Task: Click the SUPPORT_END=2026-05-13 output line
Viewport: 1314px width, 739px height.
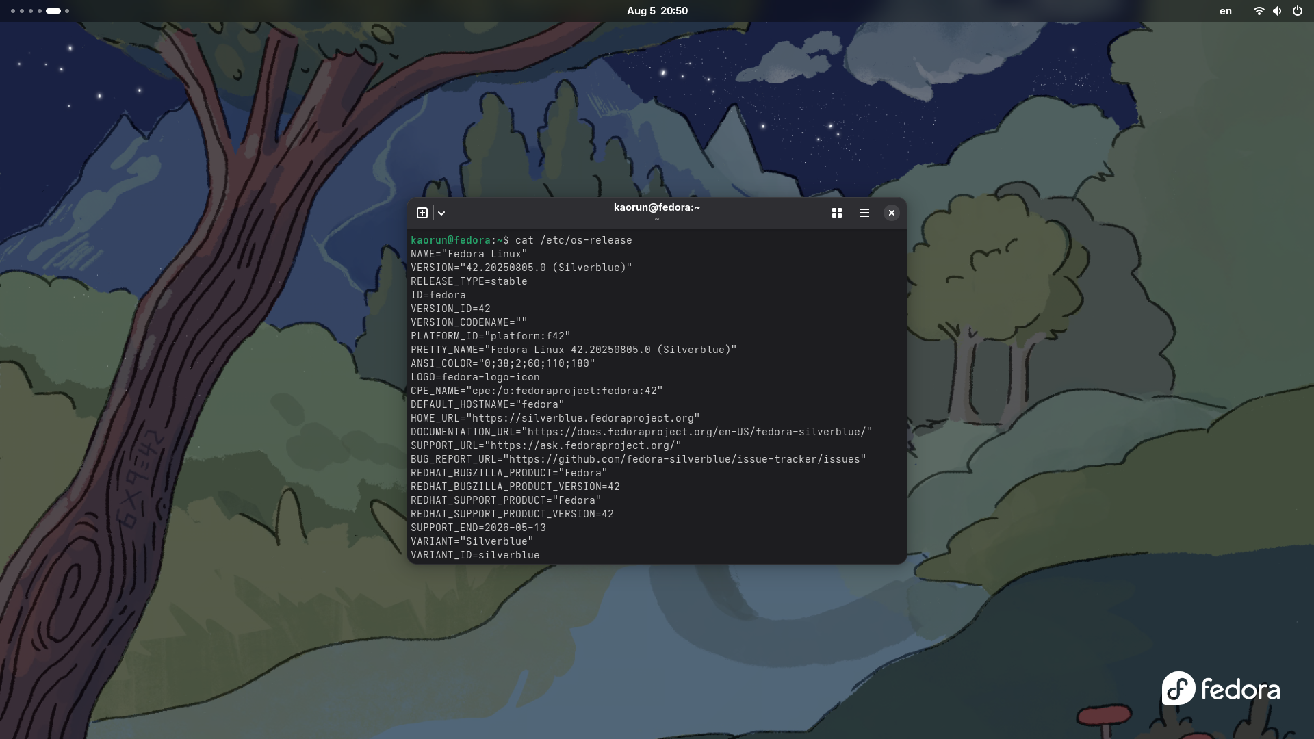Action: click(478, 528)
